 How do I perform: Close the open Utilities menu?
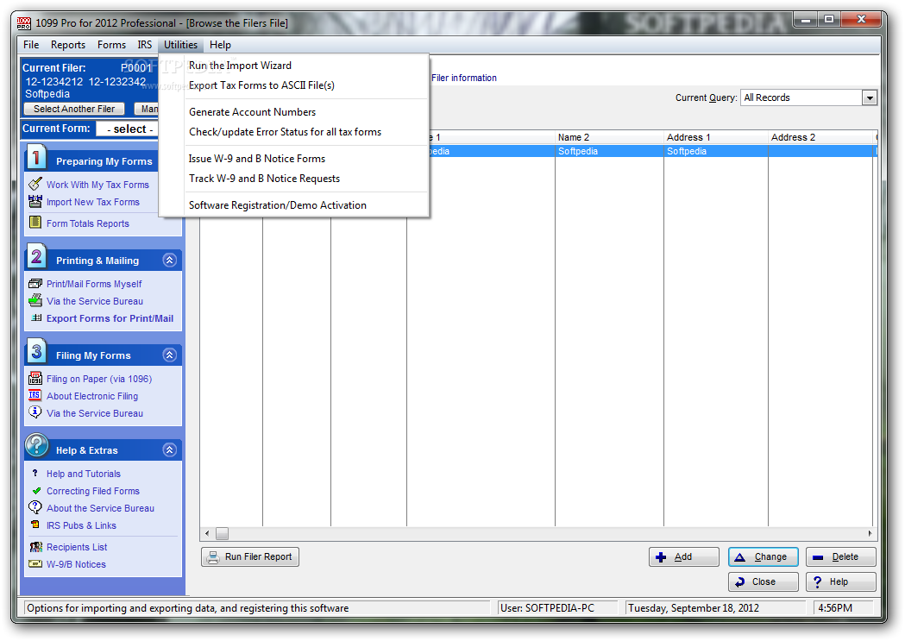click(x=180, y=44)
